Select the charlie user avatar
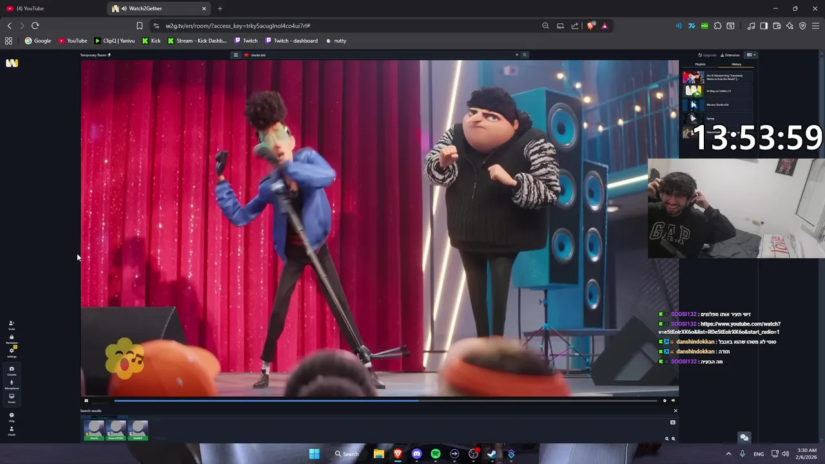Image resolution: width=825 pixels, height=464 pixels. pos(94,430)
